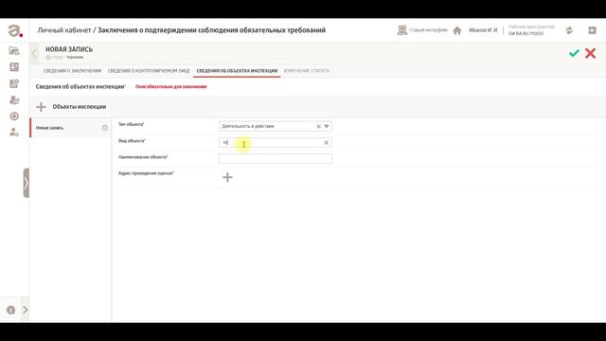The image size is (606, 341).
Task: Add an inspection object with the plus icon
Action: (x=41, y=107)
